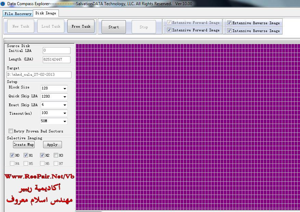Uncheck Intensive Reverse Image checkbox

coord(229,31)
